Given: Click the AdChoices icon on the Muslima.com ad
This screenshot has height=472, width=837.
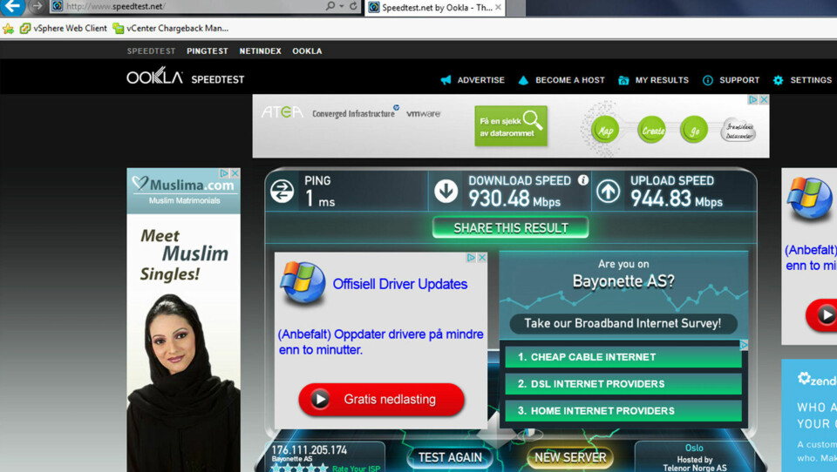Looking at the screenshot, I should (225, 173).
